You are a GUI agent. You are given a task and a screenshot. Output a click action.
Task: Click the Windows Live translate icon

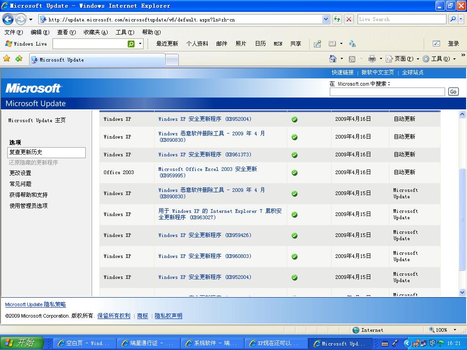(353, 44)
